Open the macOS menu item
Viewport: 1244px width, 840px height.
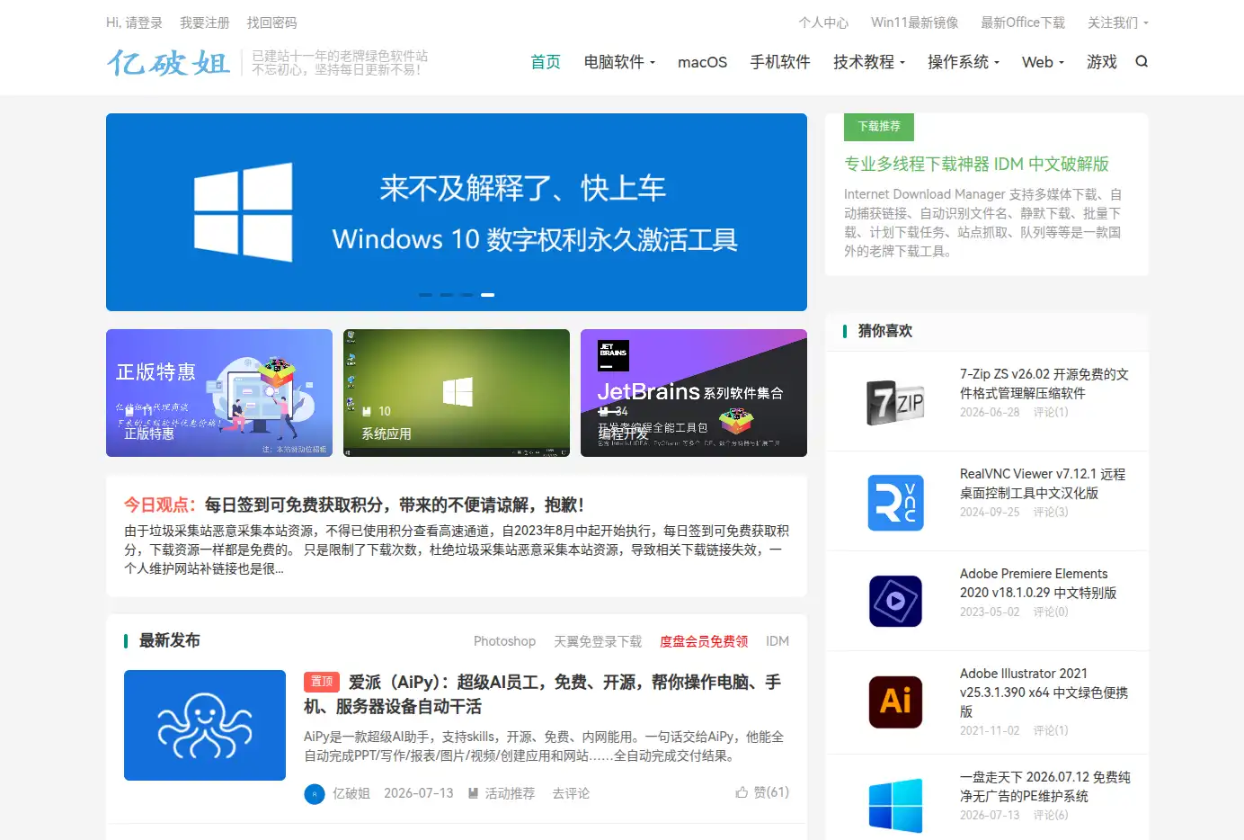pyautogui.click(x=702, y=62)
